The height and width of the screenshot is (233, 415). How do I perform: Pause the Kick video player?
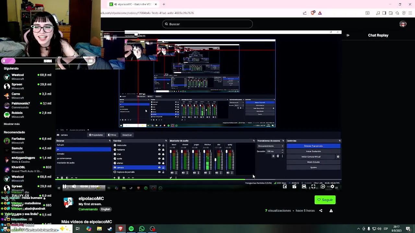pyautogui.click(x=64, y=186)
